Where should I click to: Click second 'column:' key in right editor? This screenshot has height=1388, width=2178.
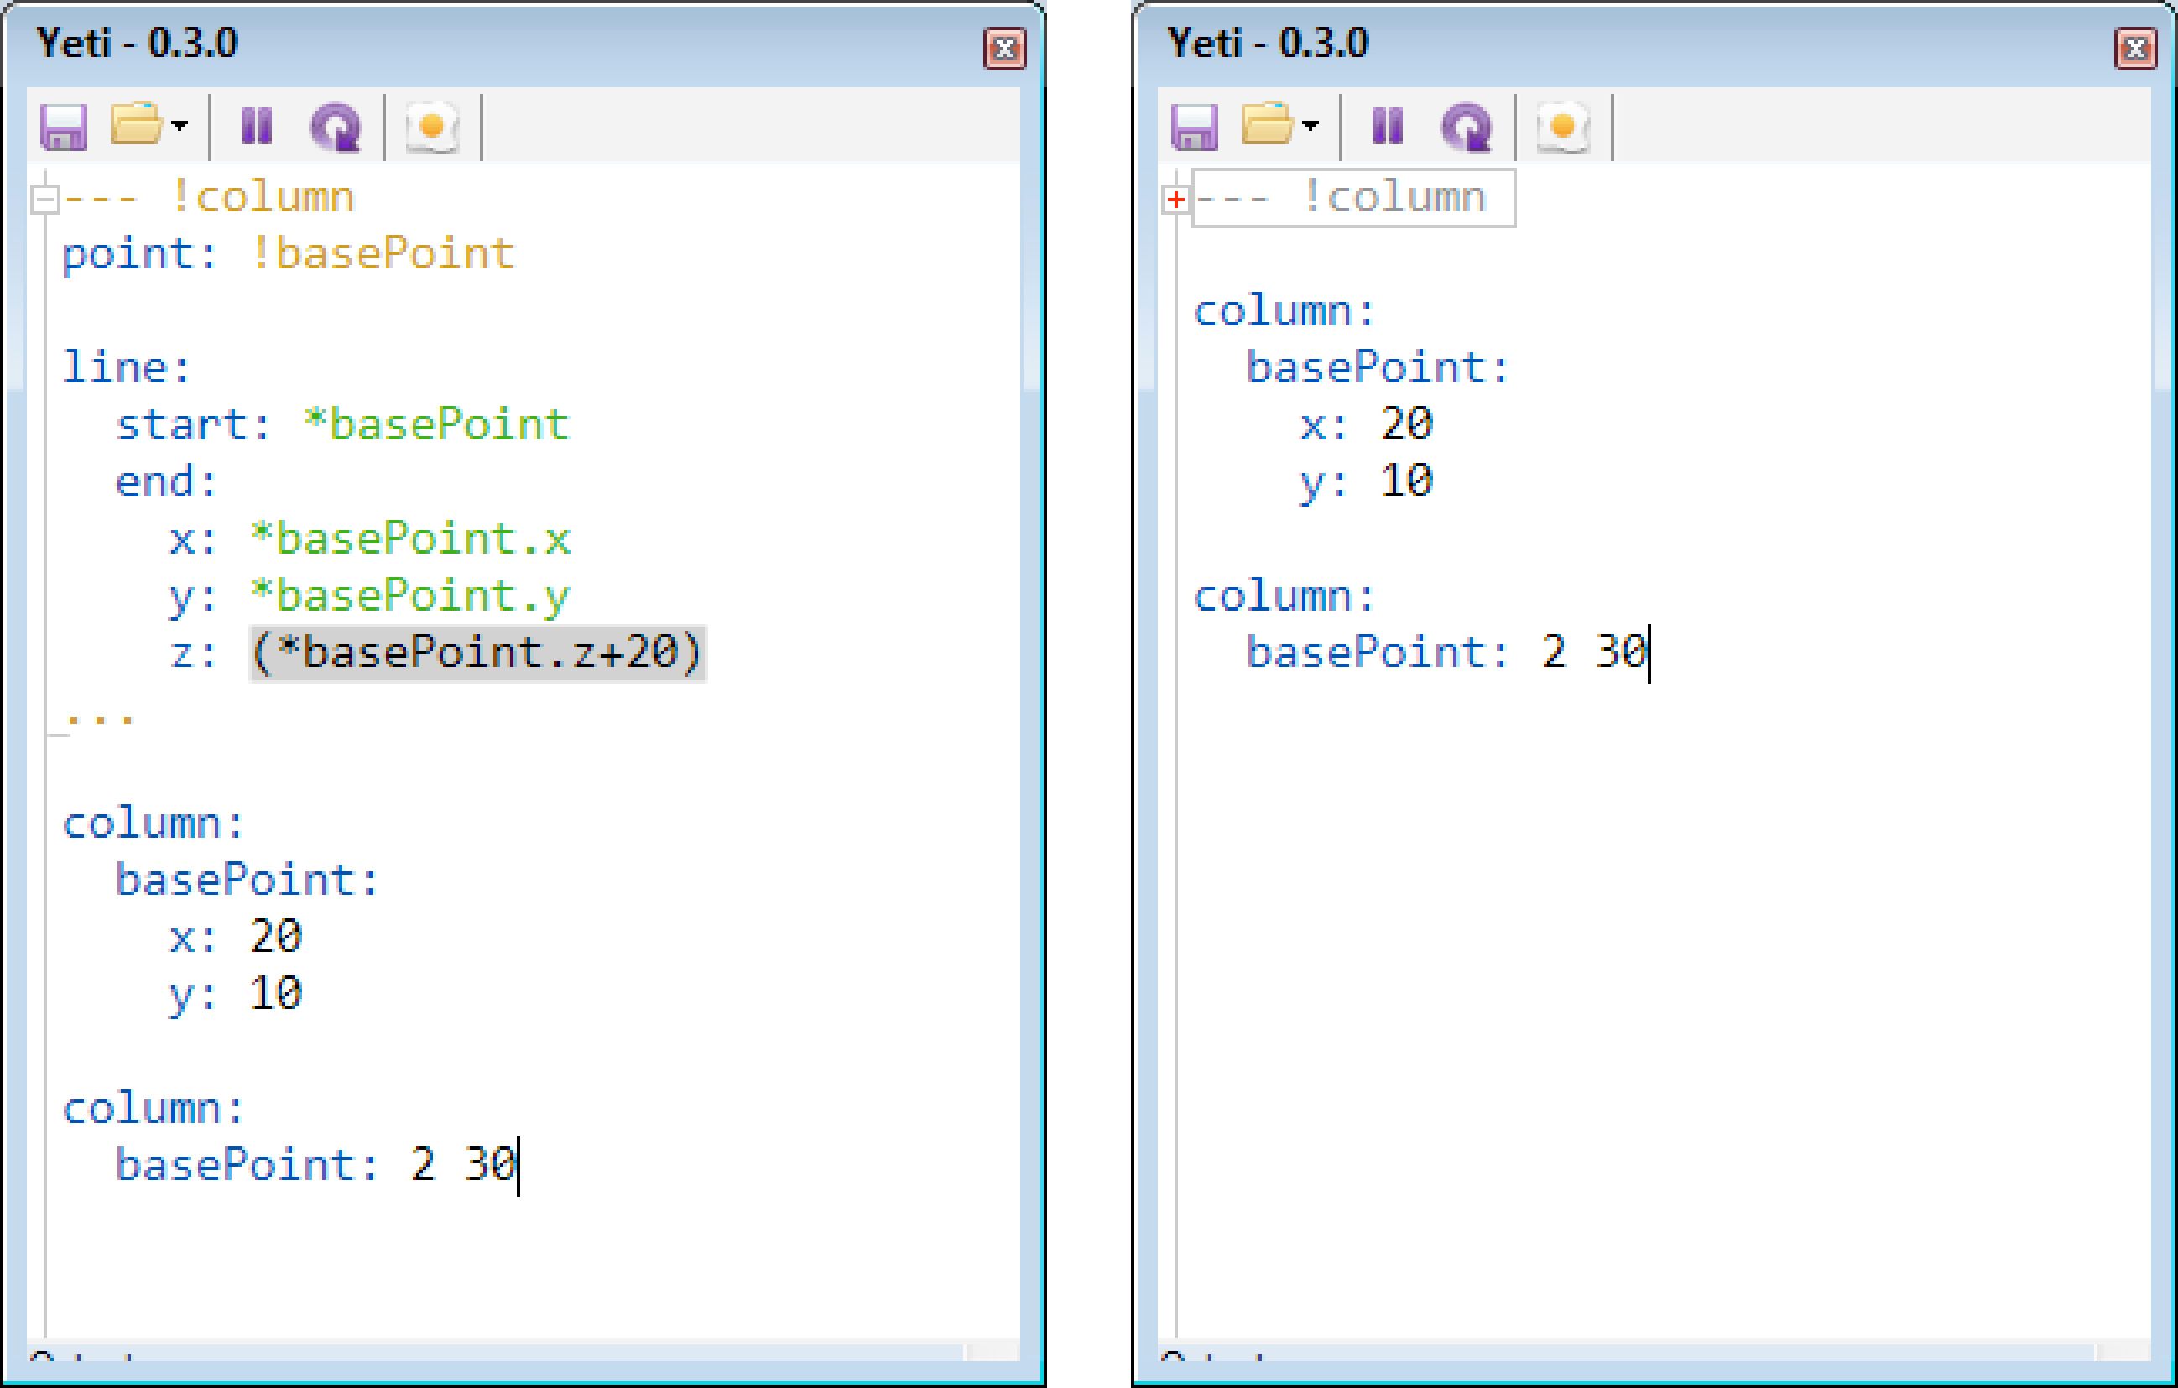1284,597
